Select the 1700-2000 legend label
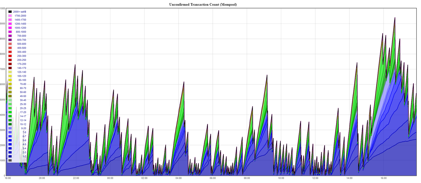This screenshot has height=183, width=421. pos(20,16)
